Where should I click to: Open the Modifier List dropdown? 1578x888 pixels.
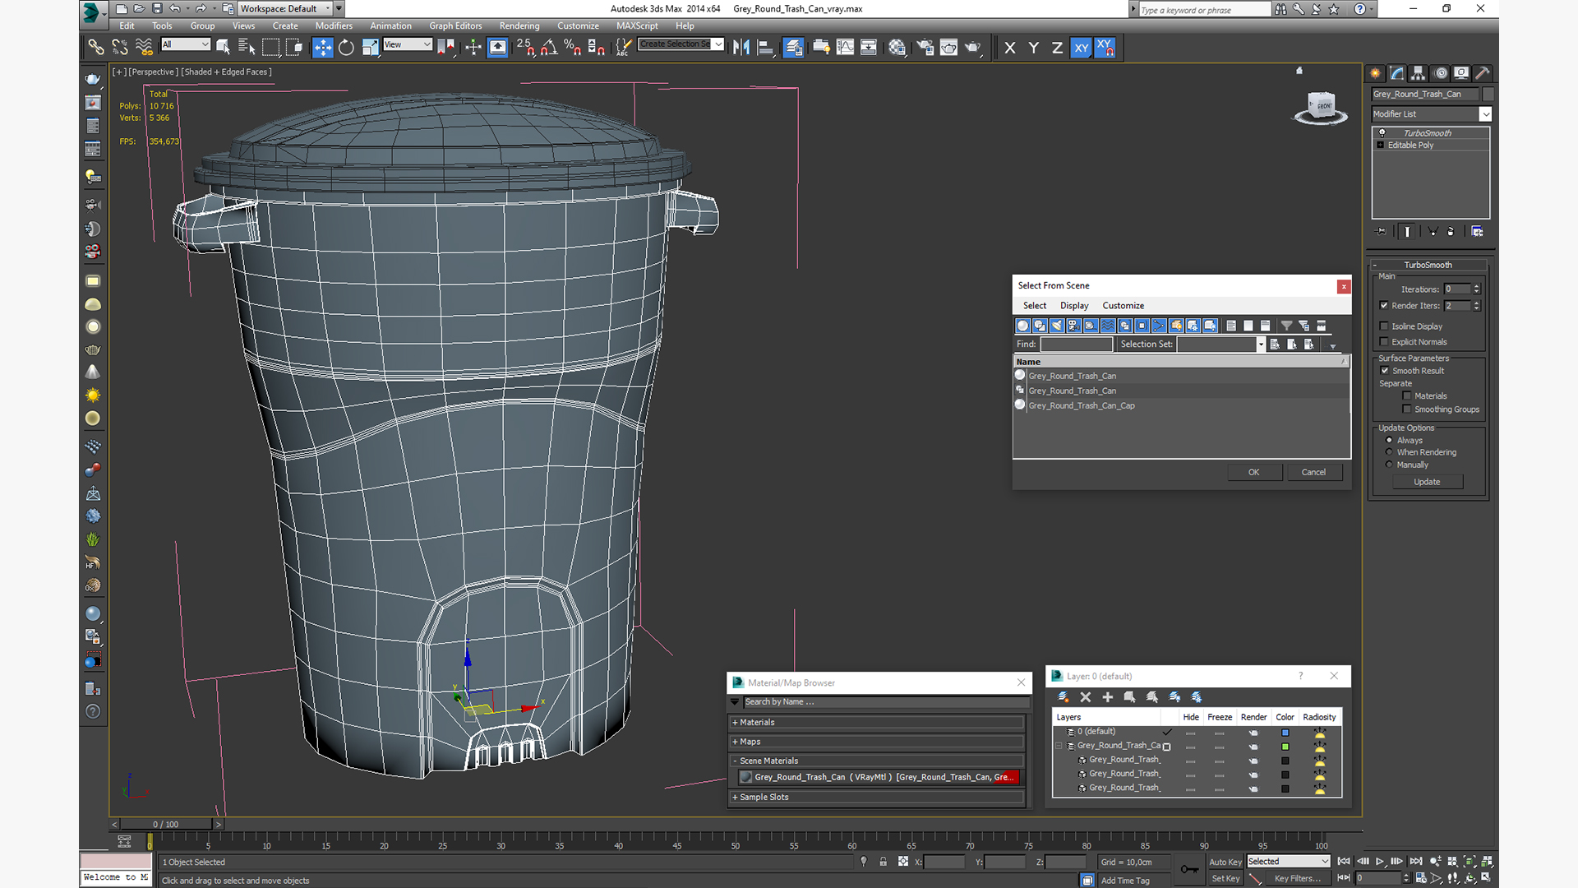point(1485,114)
